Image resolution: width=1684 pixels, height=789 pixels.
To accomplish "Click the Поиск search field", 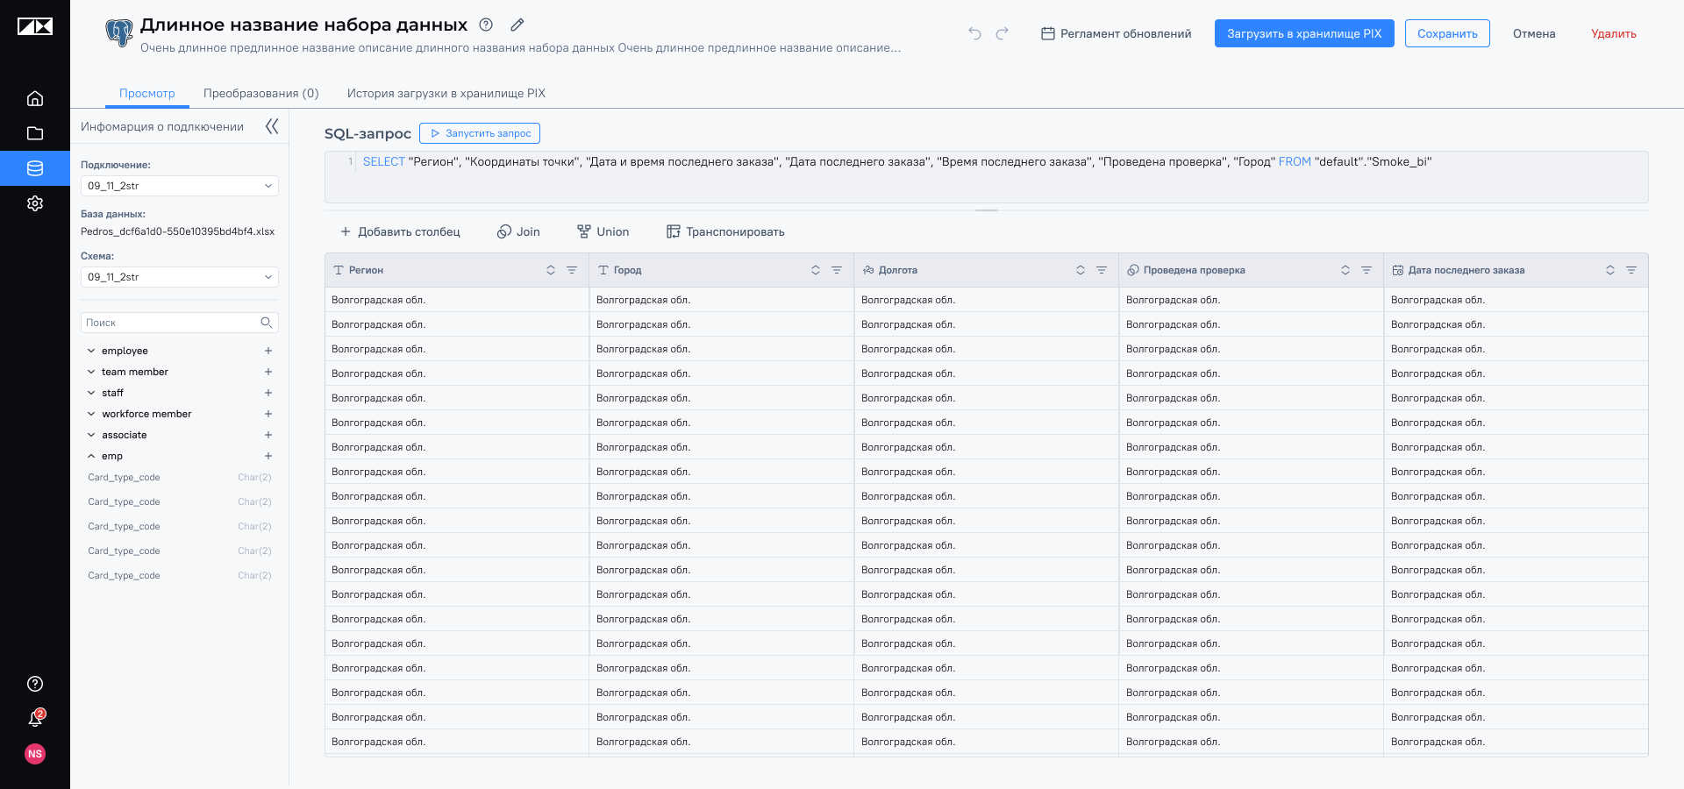I will (171, 323).
